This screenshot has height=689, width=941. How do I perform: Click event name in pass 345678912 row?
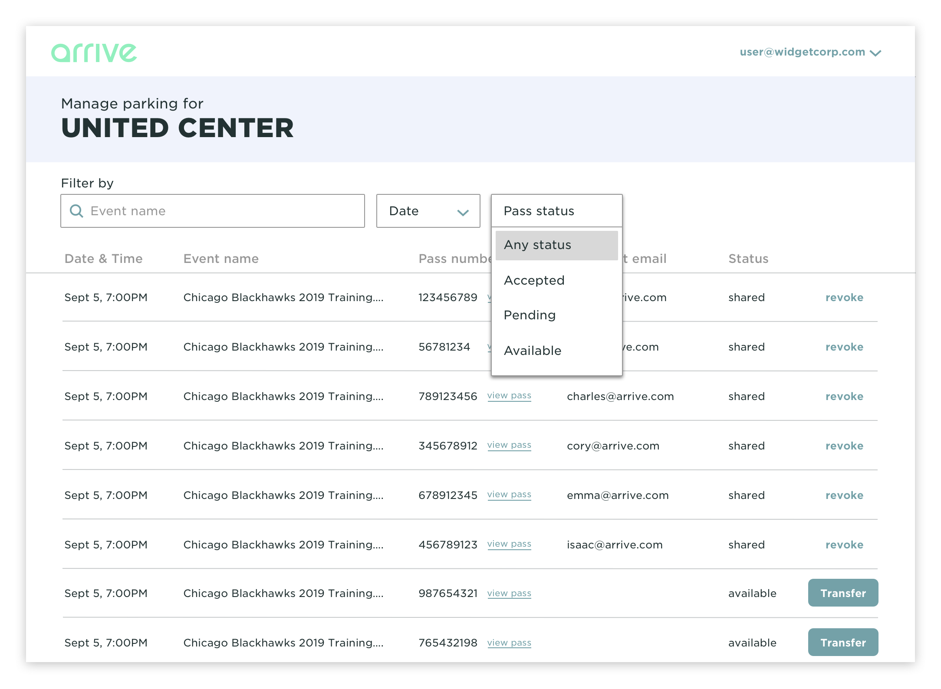283,446
